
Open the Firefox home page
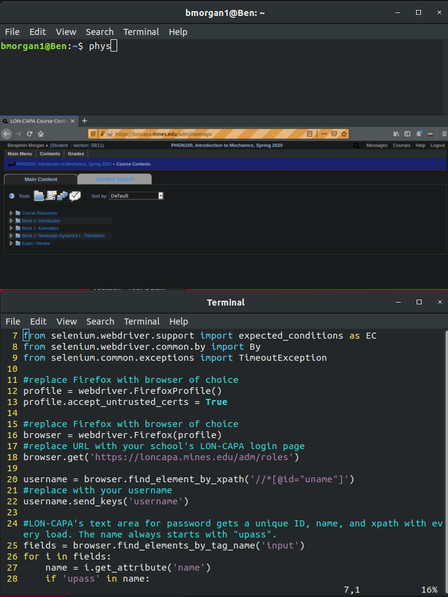pos(41,134)
